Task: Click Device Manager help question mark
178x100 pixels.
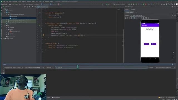Action: point(136,12)
